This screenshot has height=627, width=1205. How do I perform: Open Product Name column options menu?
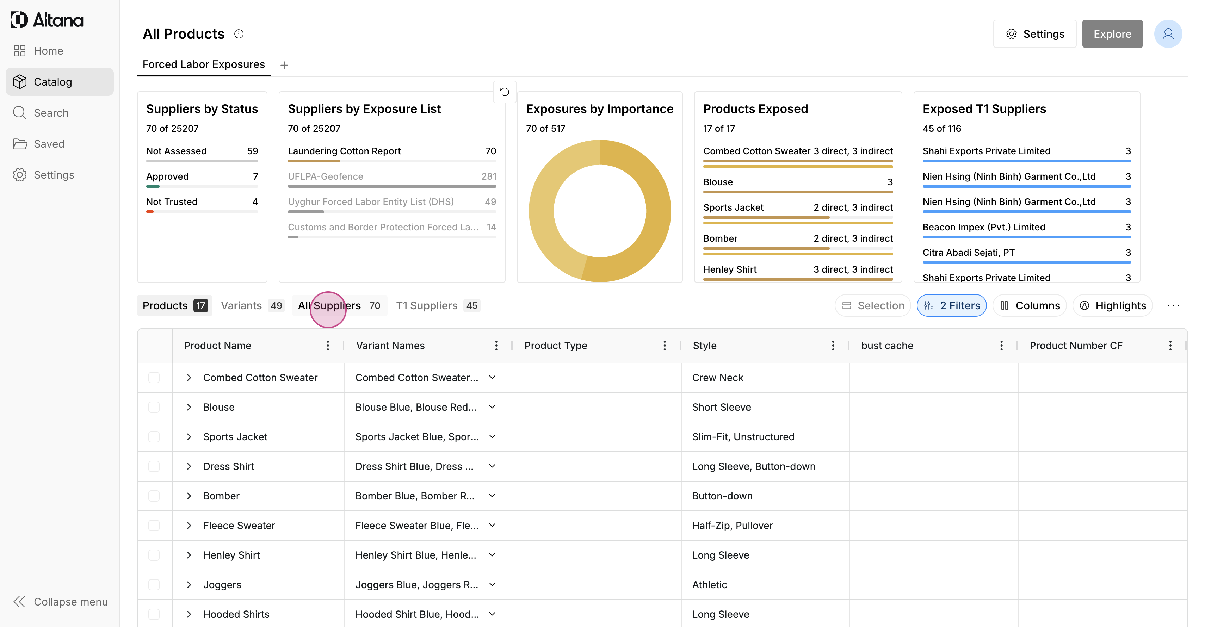coord(328,346)
